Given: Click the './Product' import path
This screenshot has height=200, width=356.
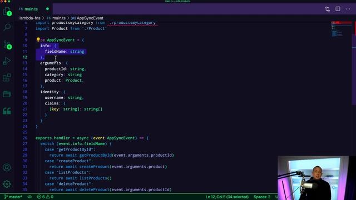Looking at the screenshot, I should [94, 28].
